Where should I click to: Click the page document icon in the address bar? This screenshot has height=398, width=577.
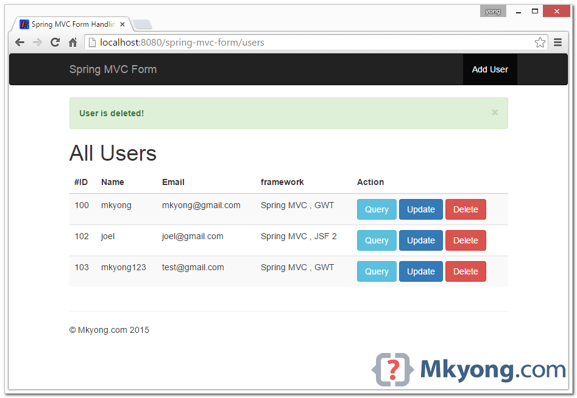click(x=92, y=42)
